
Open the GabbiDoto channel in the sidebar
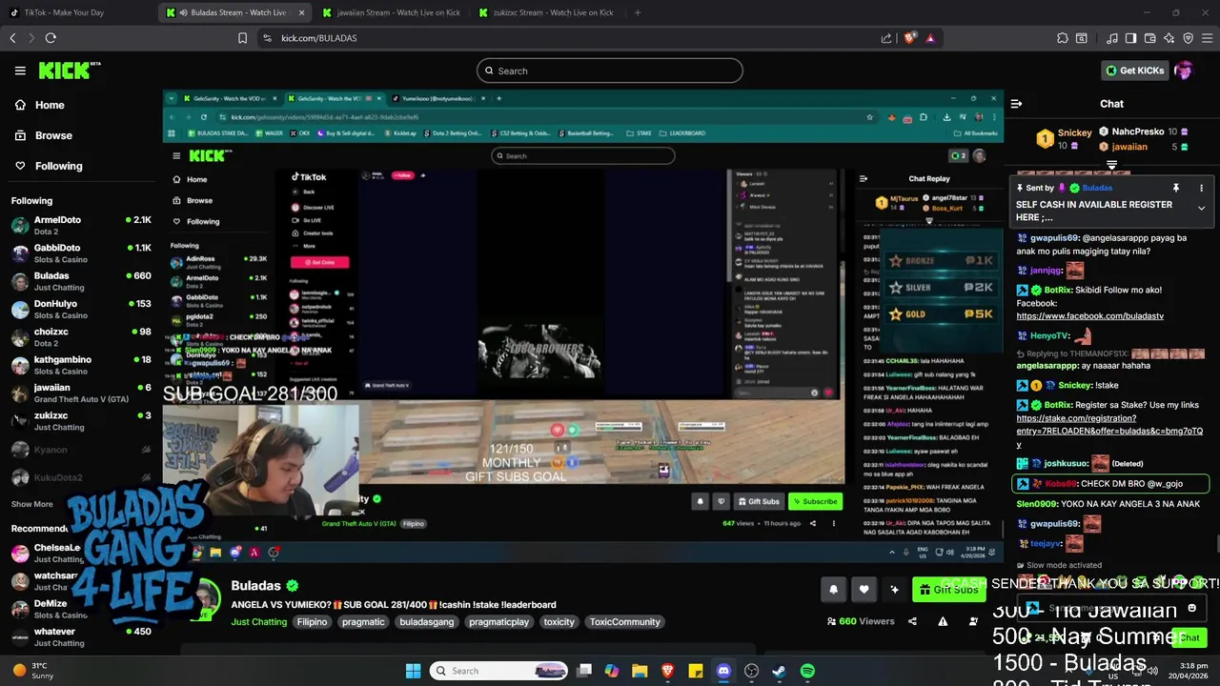click(x=81, y=253)
